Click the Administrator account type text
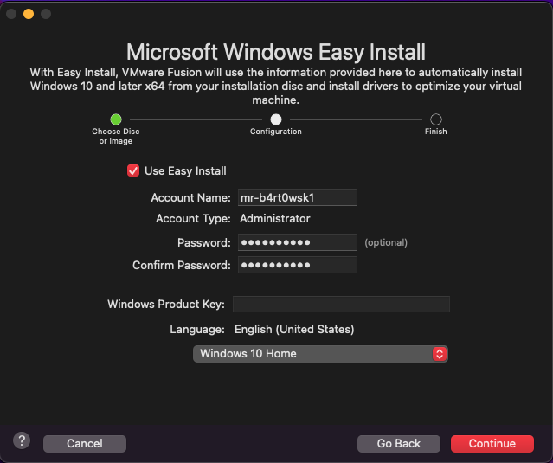Screen dimensions: 553x463 pos(275,219)
